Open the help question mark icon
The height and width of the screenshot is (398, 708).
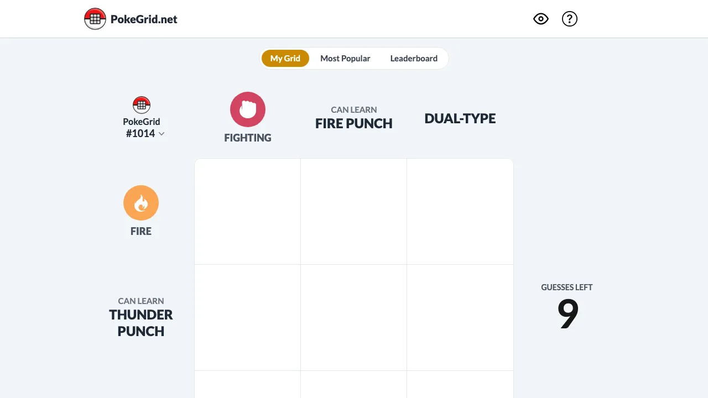click(570, 19)
